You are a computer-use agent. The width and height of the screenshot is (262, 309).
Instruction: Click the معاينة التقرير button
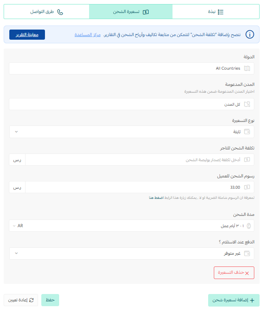27,35
